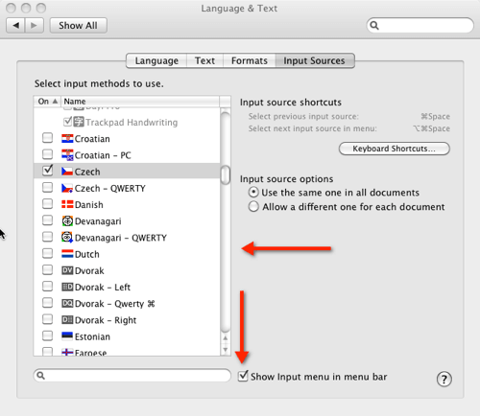Switch to the Formats tab
480x416 pixels.
tap(250, 60)
